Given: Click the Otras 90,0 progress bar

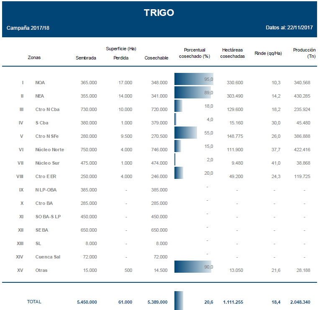Looking at the screenshot, I should (193, 267).
